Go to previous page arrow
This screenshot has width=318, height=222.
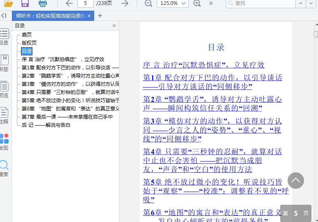[69, 3]
